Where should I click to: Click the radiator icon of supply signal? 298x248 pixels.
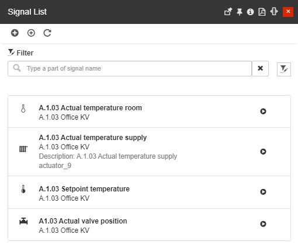[23, 149]
